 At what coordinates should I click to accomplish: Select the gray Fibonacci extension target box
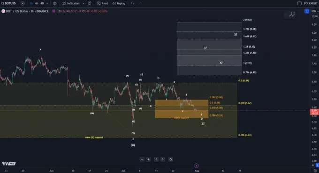coord(209,49)
